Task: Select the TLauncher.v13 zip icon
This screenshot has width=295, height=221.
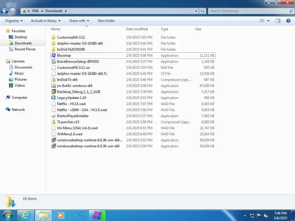Action: click(54, 122)
